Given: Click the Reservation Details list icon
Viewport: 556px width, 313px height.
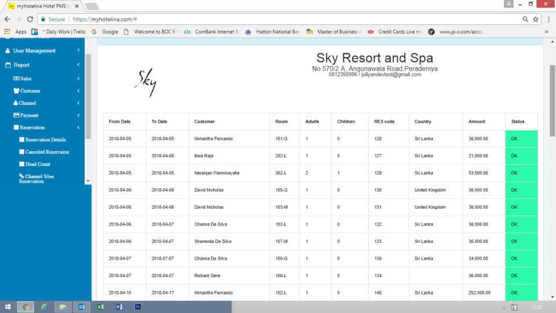Looking at the screenshot, I should click(21, 140).
